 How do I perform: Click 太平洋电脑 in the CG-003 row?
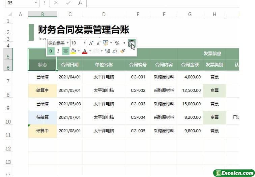pyautogui.click(x=104, y=104)
